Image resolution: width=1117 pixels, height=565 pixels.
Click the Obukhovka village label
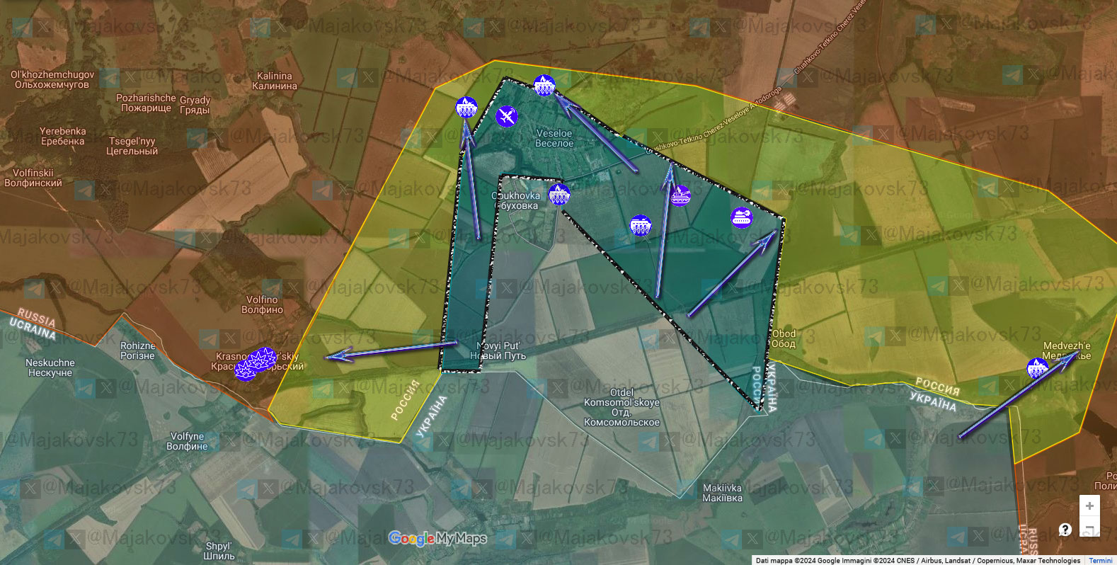516,200
